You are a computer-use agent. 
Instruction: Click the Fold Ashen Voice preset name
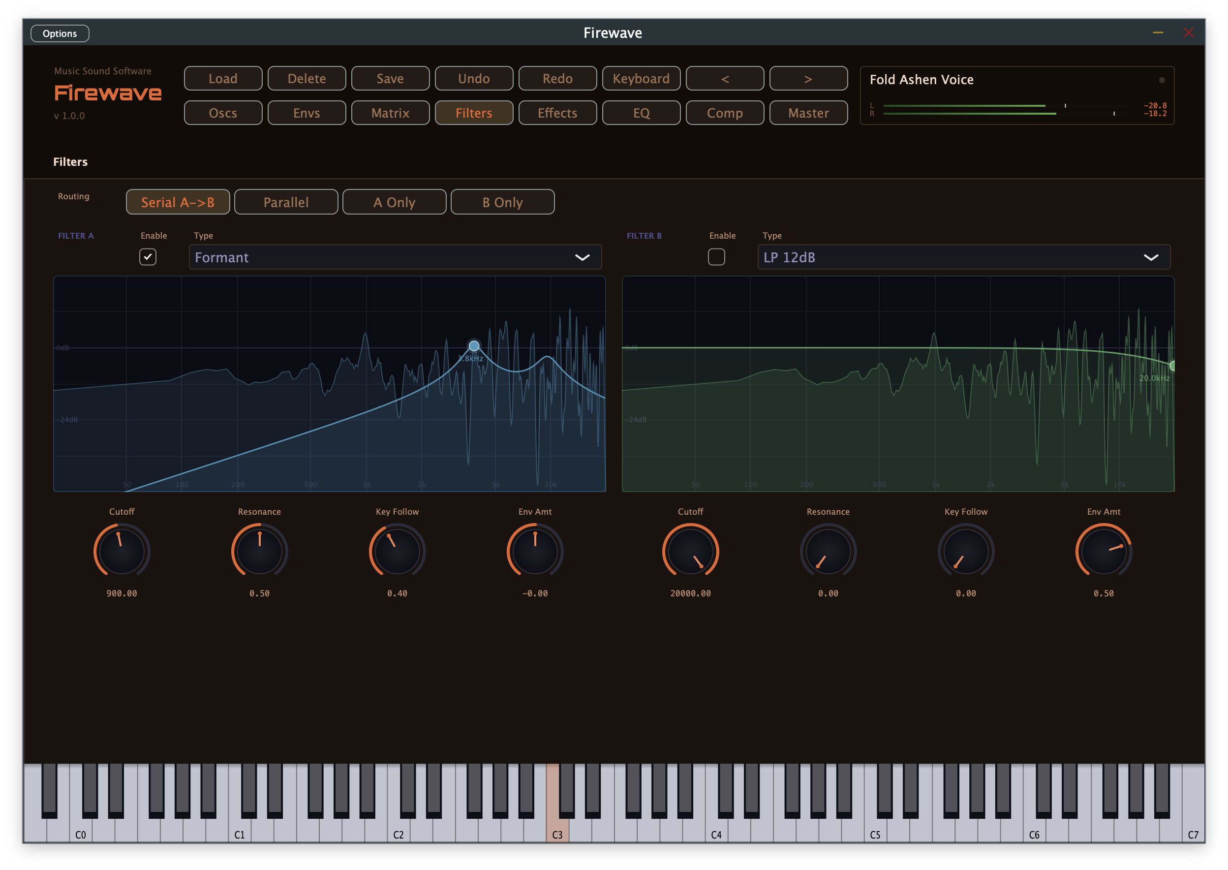[921, 80]
